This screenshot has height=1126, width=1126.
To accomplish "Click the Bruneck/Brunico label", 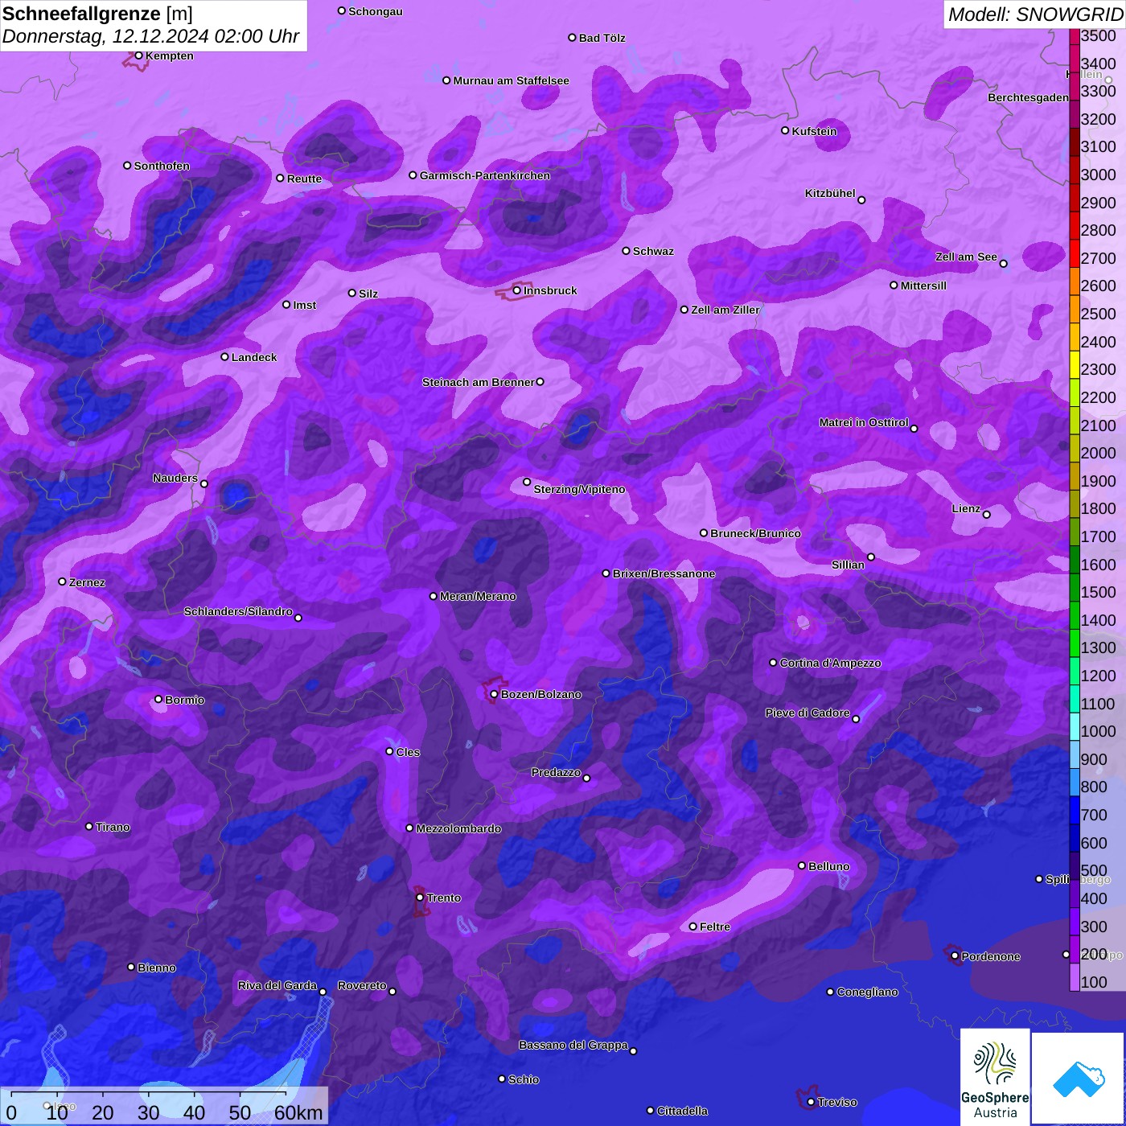I will (755, 533).
